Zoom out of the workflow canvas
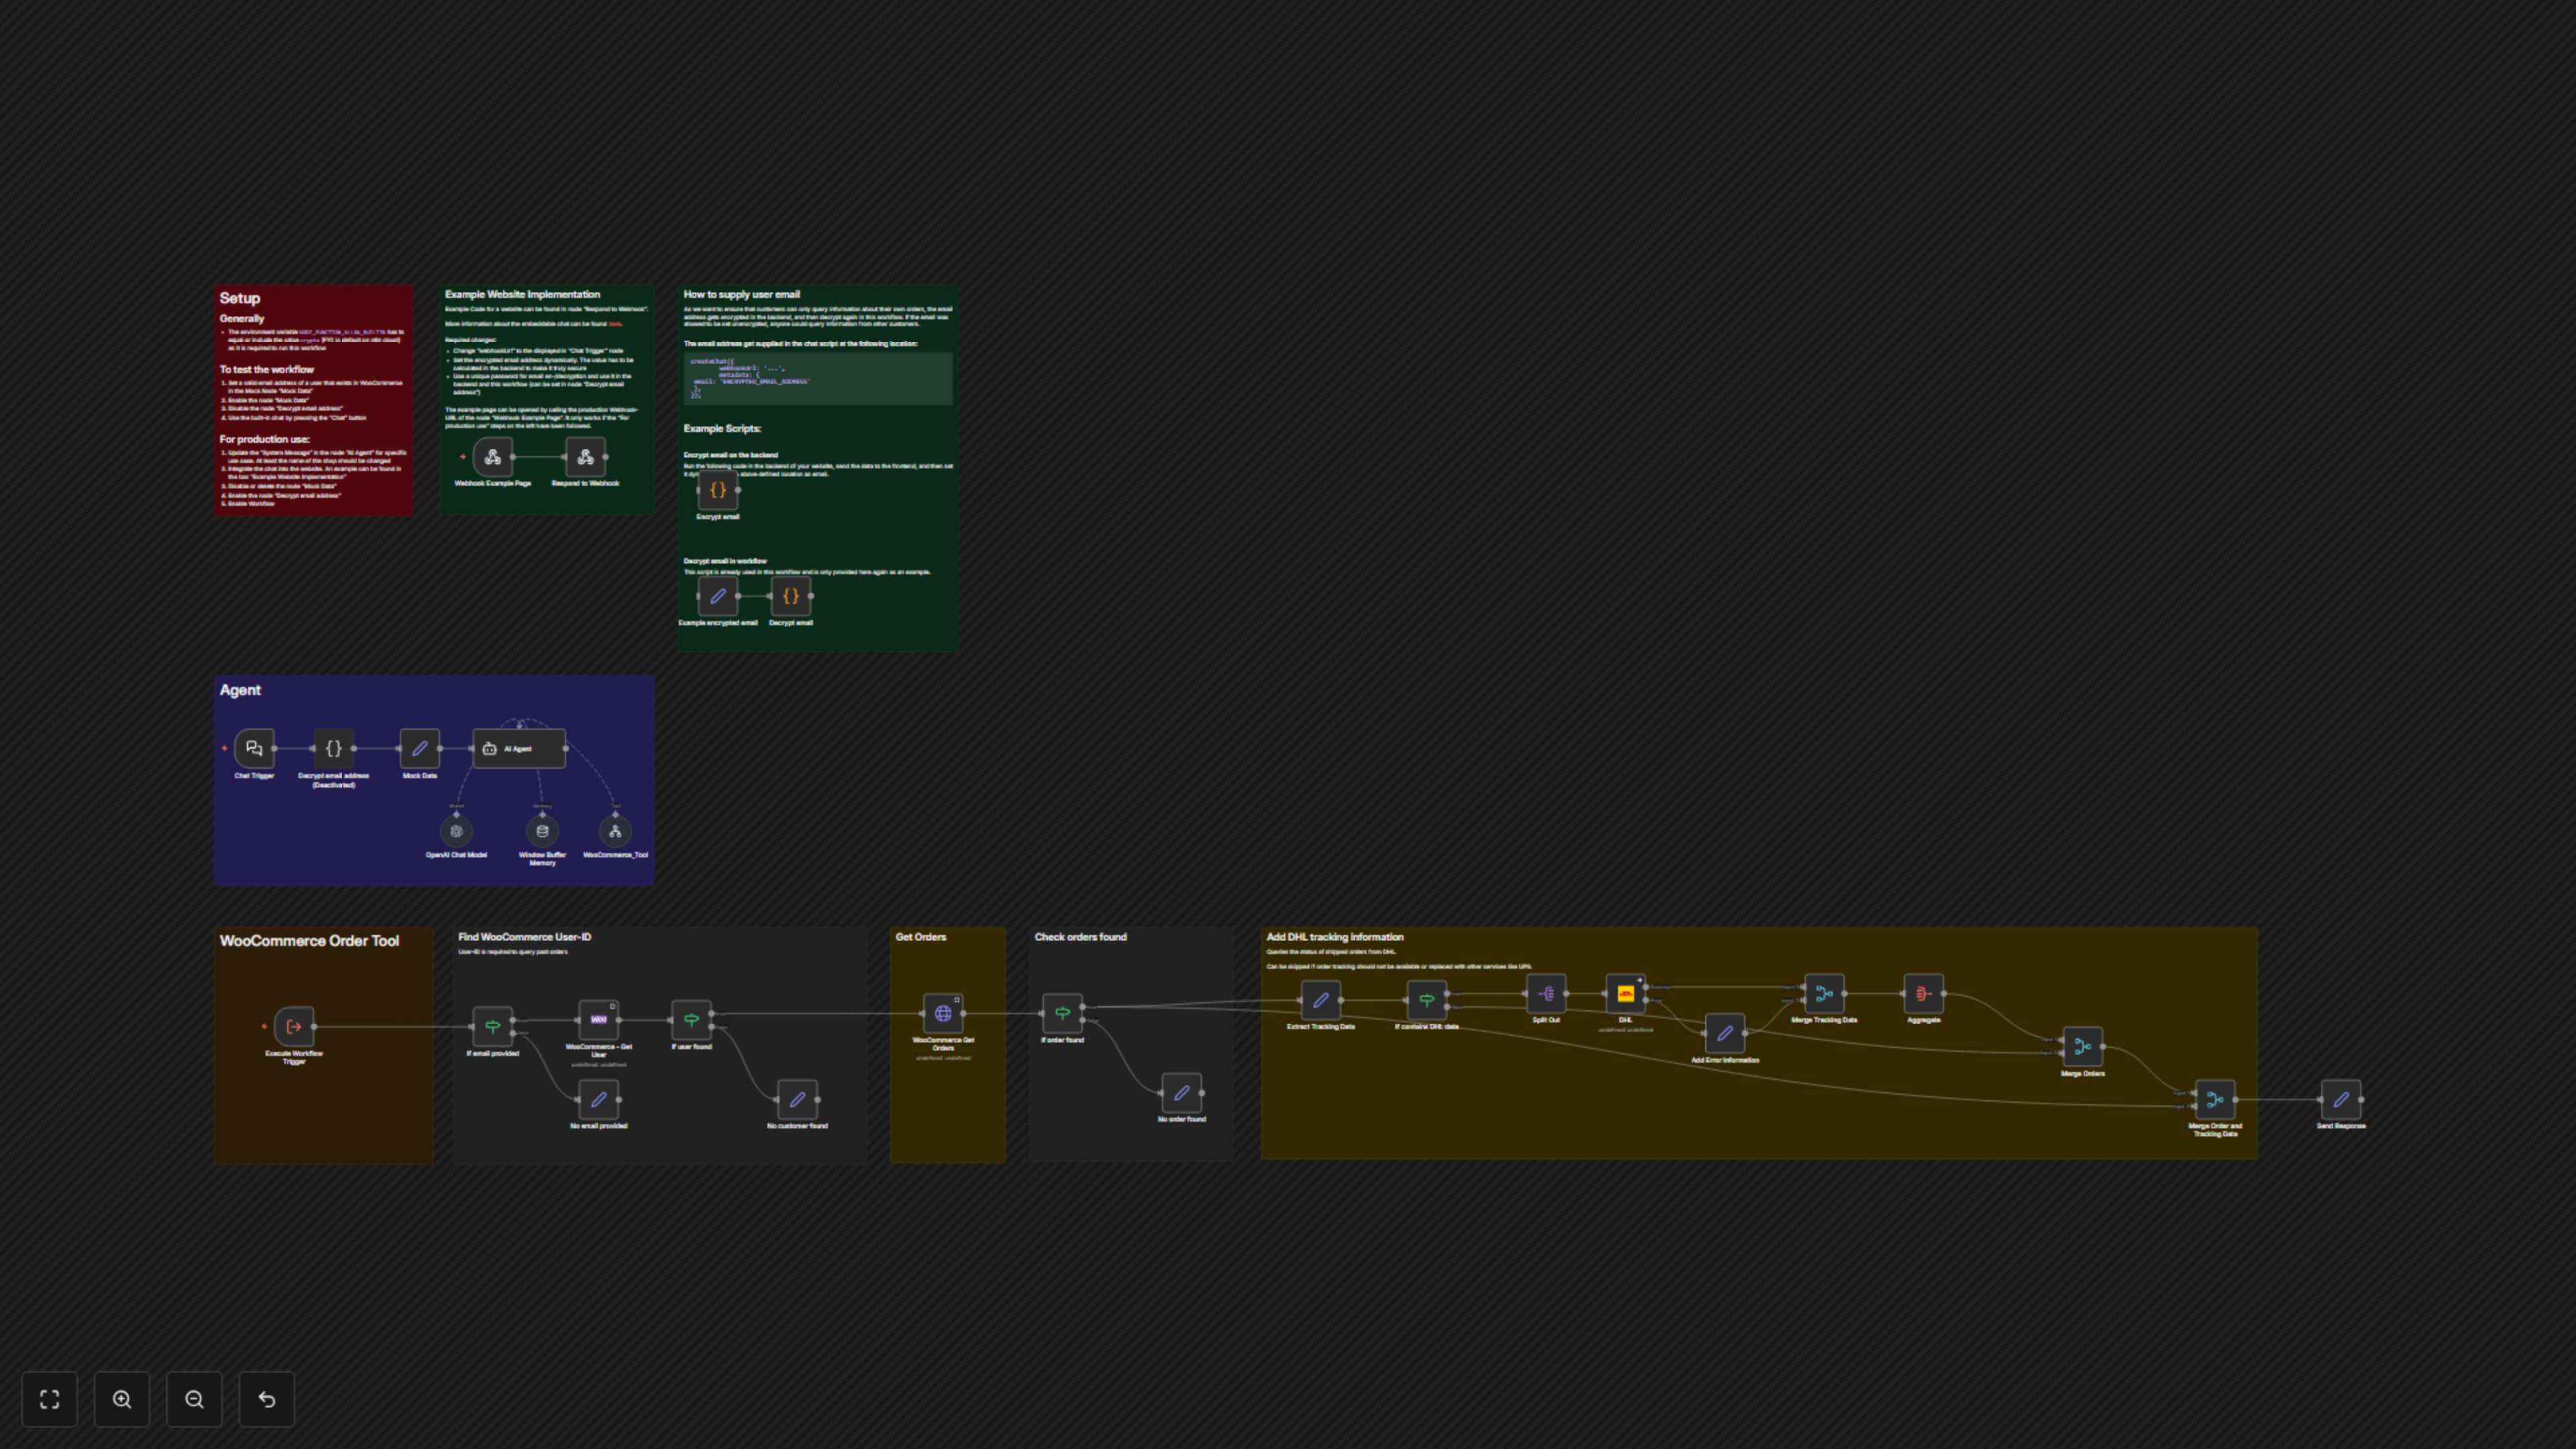This screenshot has height=1449, width=2576. pyautogui.click(x=194, y=1399)
